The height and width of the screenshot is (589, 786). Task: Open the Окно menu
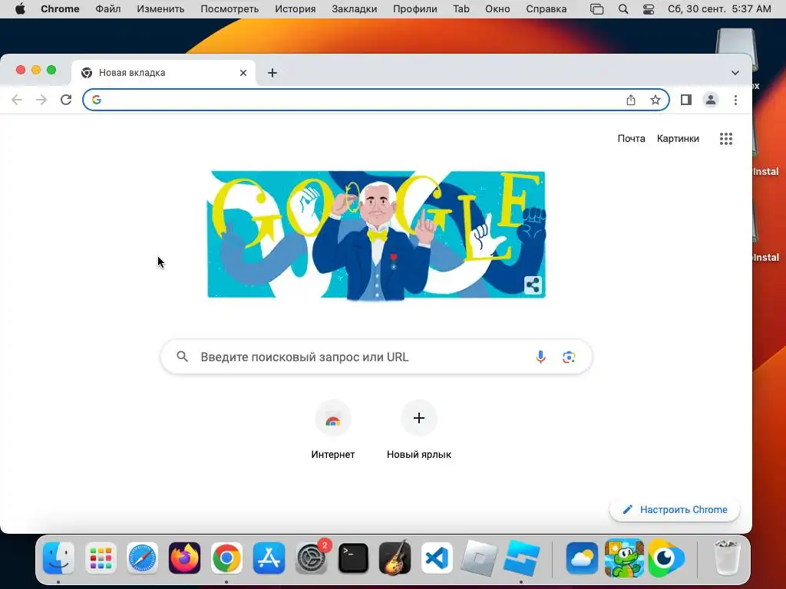tap(497, 9)
